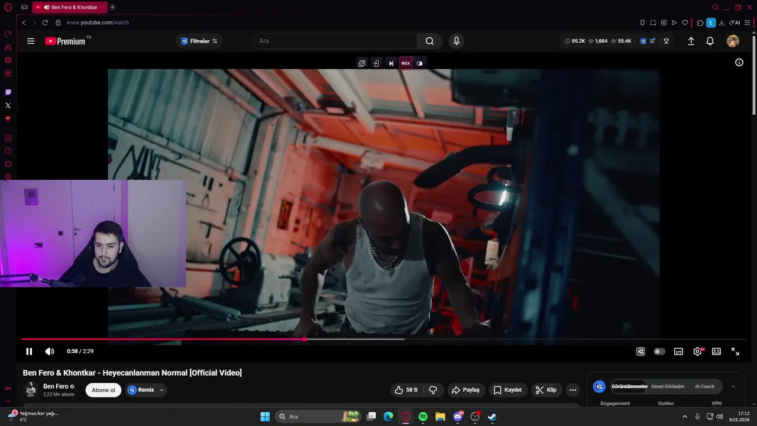This screenshot has height=426, width=757.
Task: Show video info circle icon
Action: click(739, 62)
